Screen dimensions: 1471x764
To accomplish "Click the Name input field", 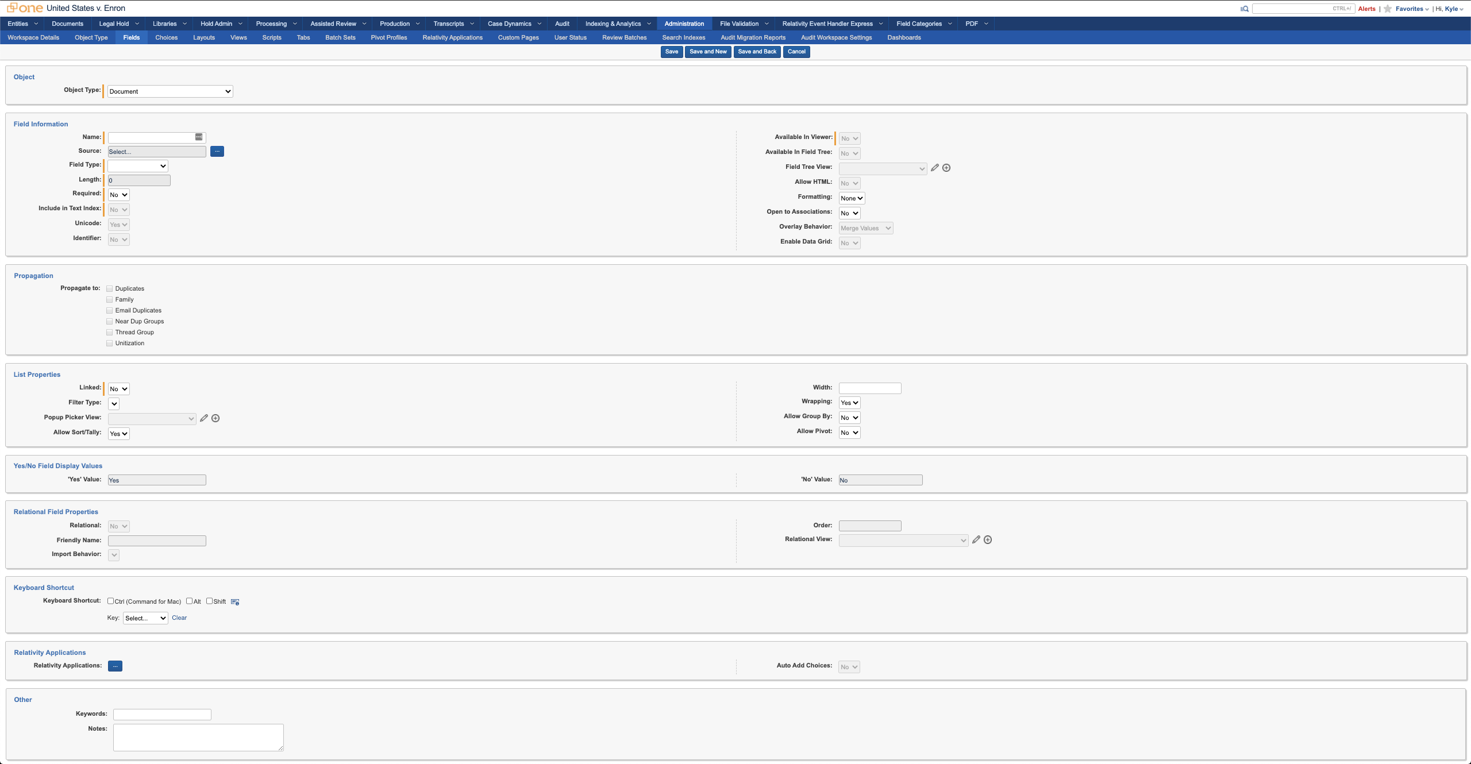I will tap(157, 138).
